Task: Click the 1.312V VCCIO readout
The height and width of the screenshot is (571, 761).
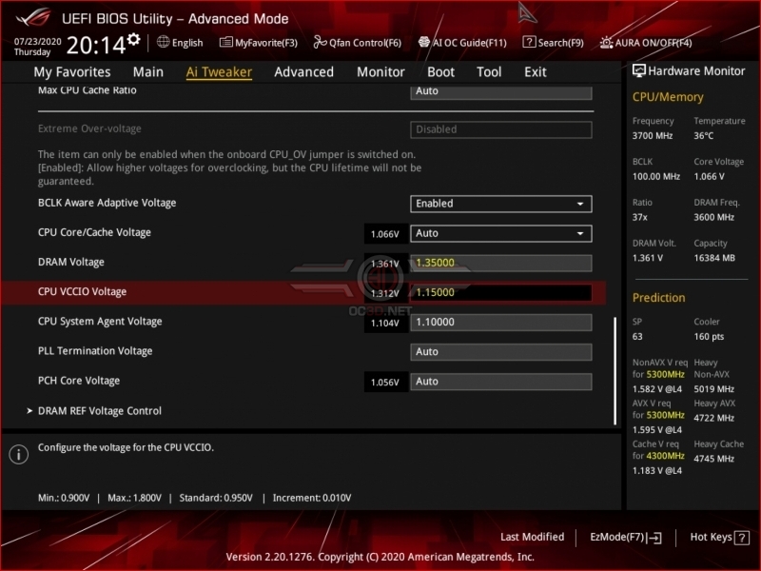Action: (x=385, y=293)
